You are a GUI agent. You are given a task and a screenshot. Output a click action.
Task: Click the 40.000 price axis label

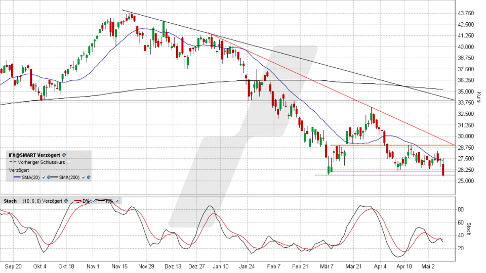point(466,47)
